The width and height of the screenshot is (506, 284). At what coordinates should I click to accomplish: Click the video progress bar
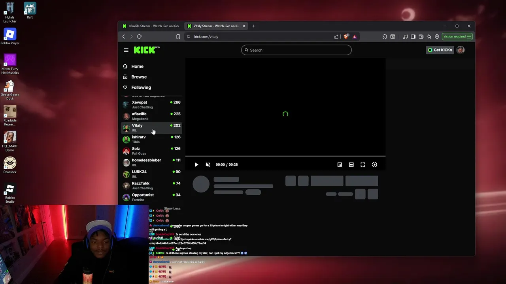click(x=285, y=157)
